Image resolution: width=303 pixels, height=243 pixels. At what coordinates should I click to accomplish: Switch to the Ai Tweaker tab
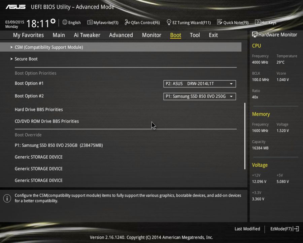tap(87, 35)
